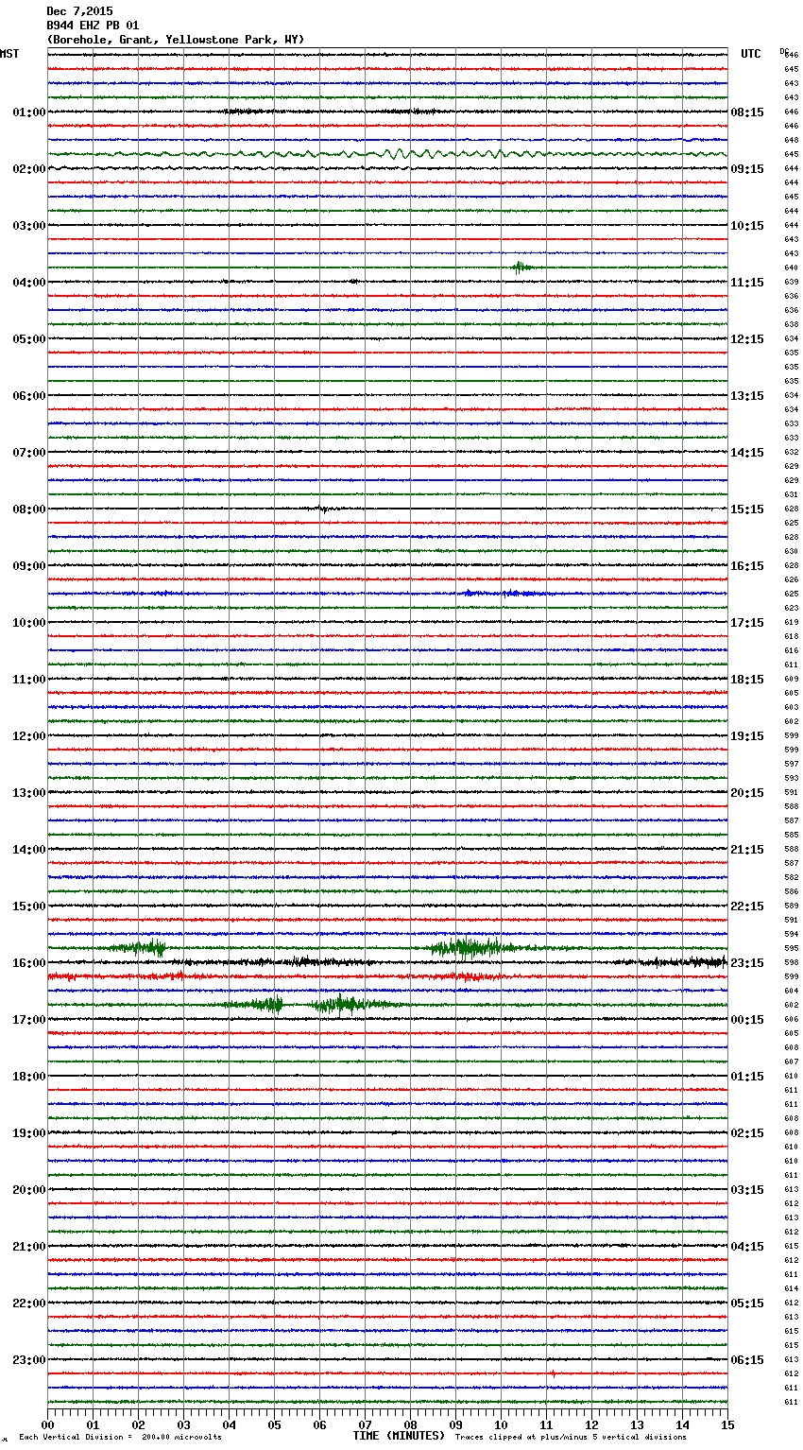Select the "20:00" MST hour label
Screen dimensions: 803x1450
(x=28, y=1190)
